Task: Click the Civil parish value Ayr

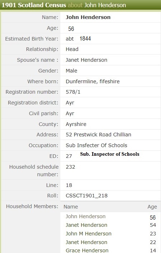Action: point(70,113)
